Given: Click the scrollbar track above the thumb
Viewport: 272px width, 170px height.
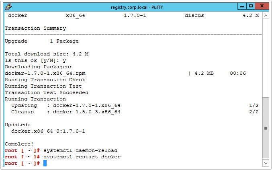Looking at the screenshot, I should [x=266, y=58].
